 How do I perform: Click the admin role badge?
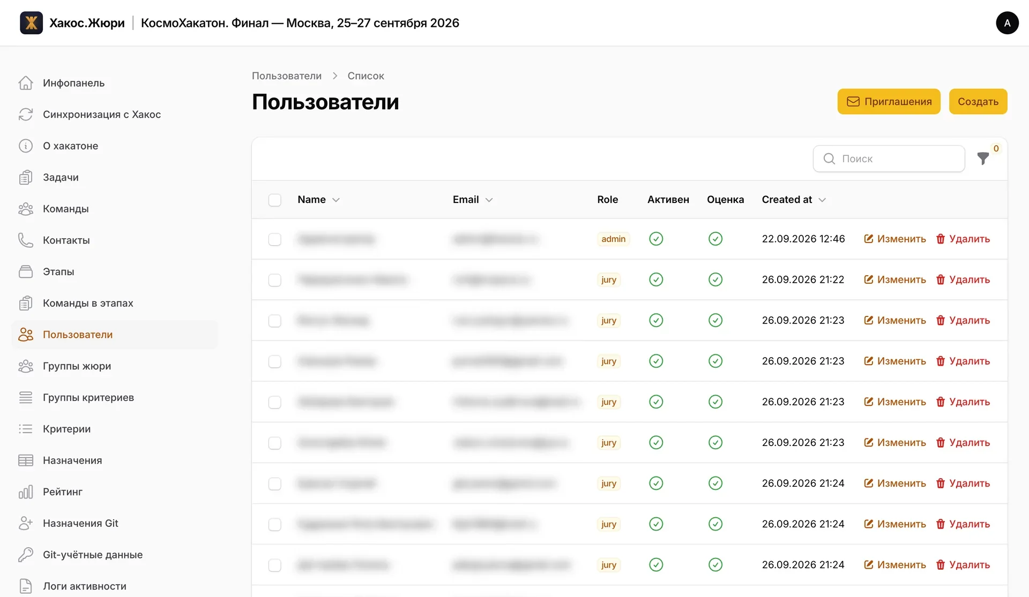pos(613,239)
